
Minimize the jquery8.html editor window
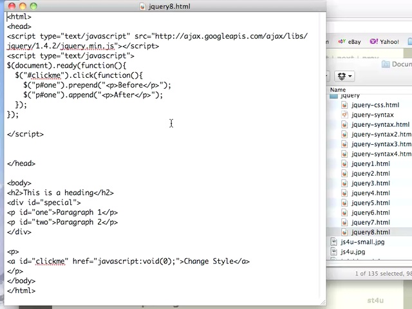point(23,6)
